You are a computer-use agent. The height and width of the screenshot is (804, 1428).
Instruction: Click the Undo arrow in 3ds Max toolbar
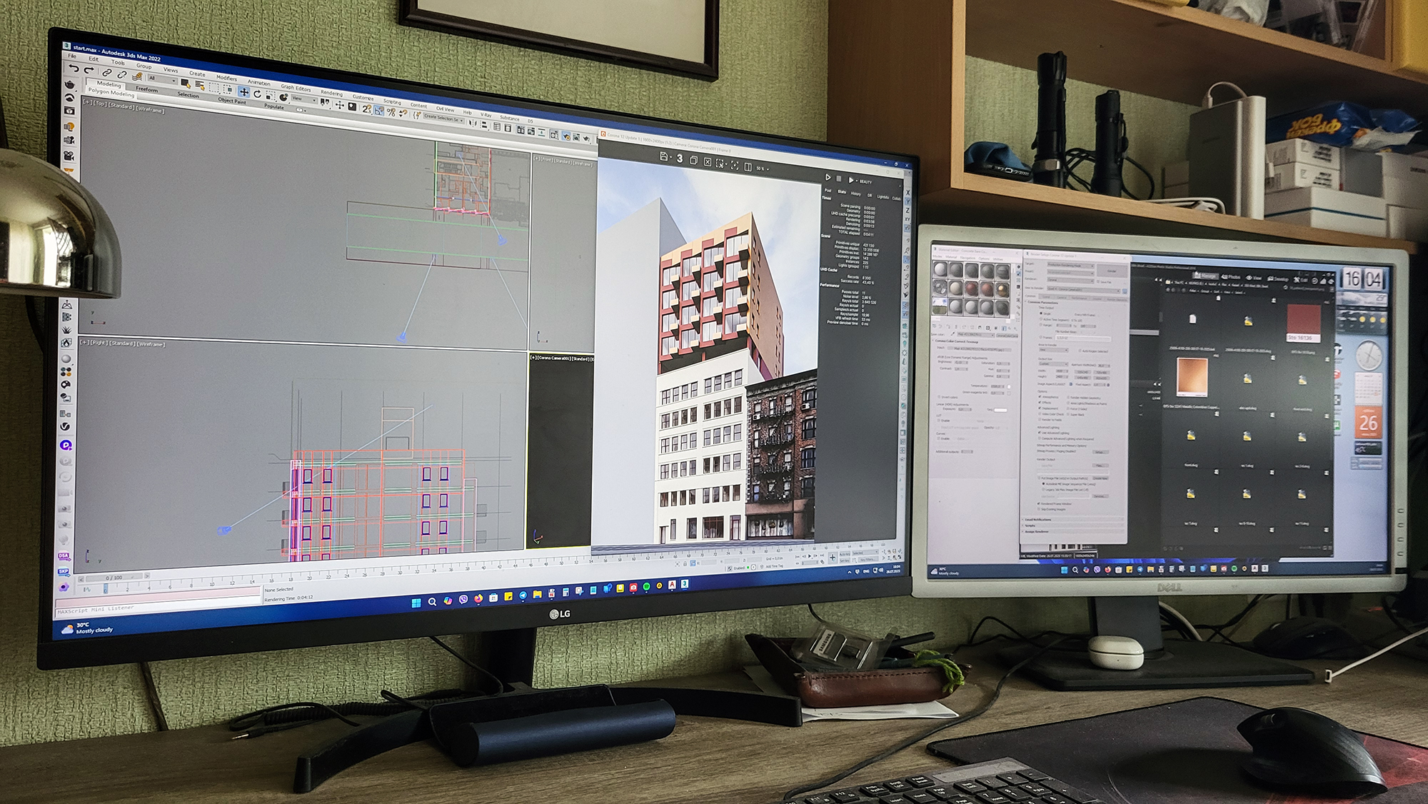[74, 69]
